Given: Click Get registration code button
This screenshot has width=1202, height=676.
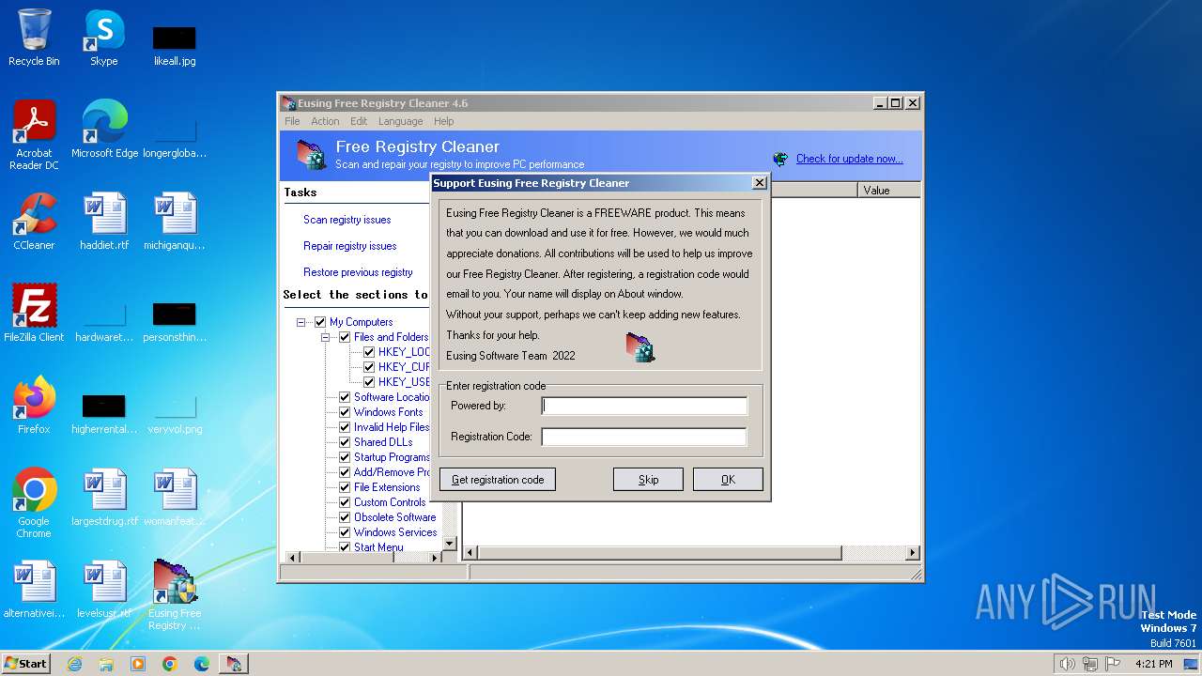Looking at the screenshot, I should (498, 480).
